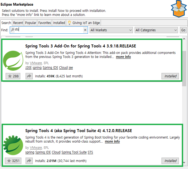Click the Go button

click(183, 30)
